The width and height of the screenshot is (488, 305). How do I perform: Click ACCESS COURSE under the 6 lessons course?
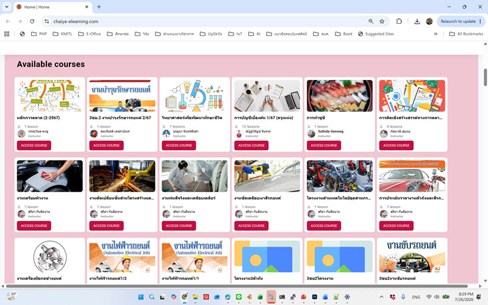click(x=396, y=145)
